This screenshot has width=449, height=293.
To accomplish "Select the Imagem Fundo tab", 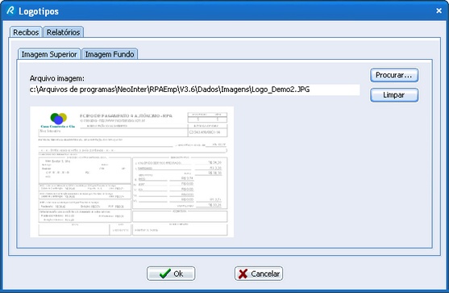I will point(110,54).
